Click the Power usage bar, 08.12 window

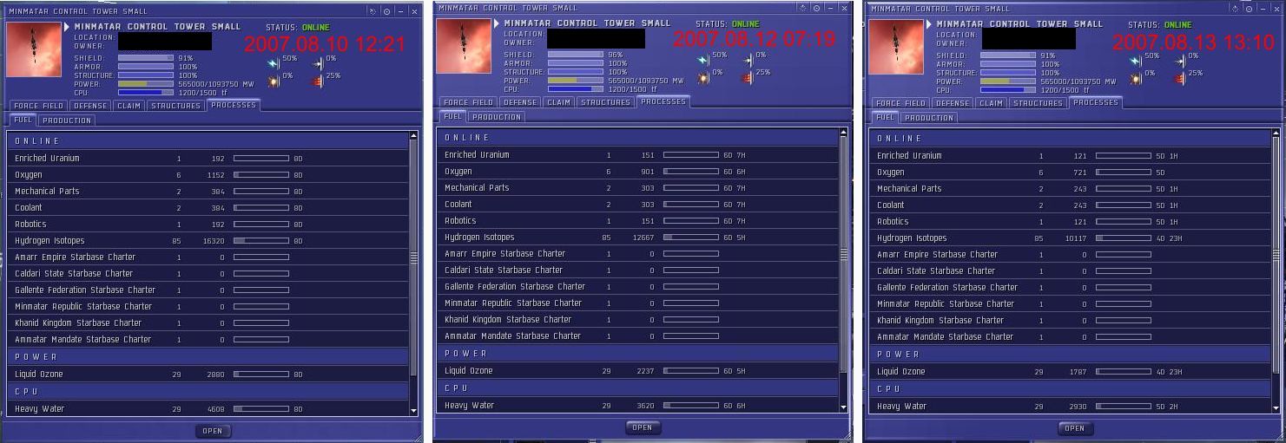[576, 80]
